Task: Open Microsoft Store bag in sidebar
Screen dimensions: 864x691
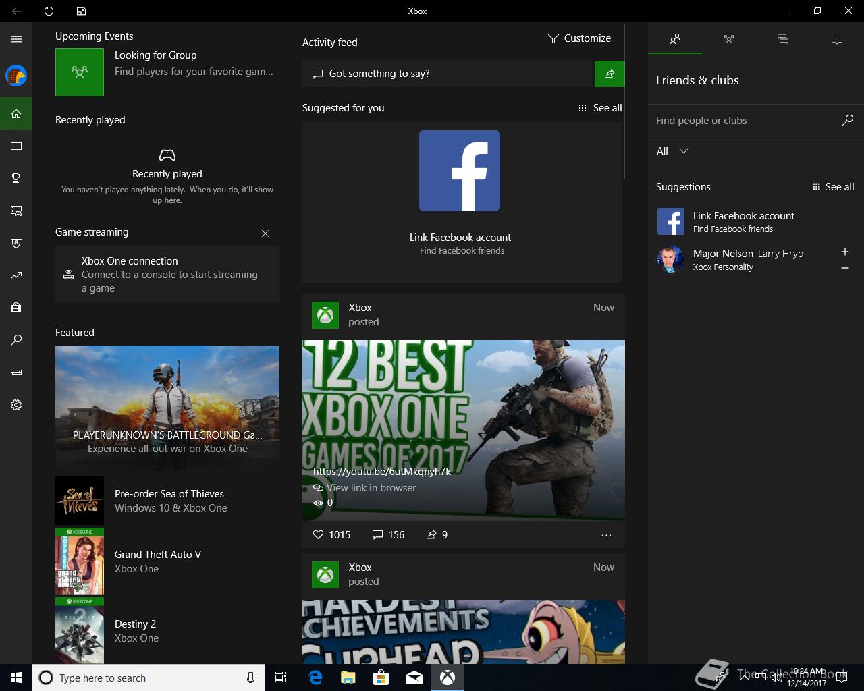Action: (x=16, y=308)
